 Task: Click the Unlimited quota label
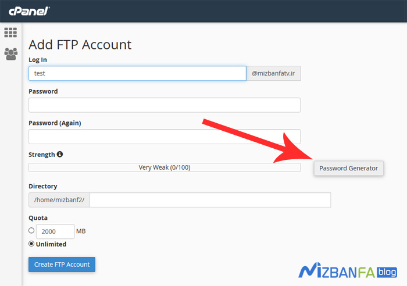[51, 244]
